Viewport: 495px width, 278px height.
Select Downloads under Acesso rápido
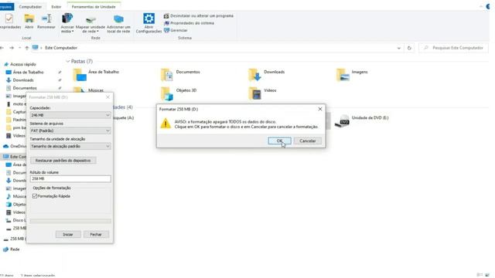23,80
